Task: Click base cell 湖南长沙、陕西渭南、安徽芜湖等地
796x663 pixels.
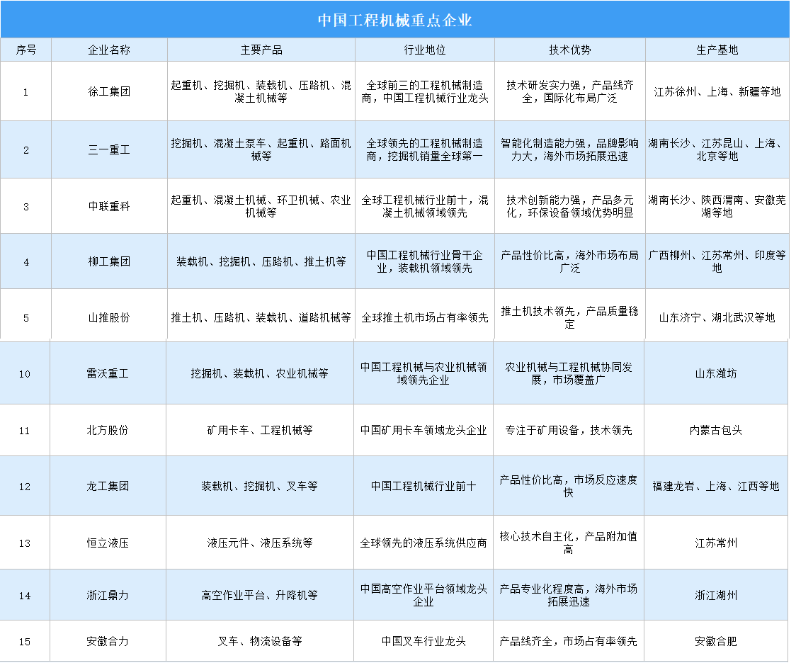Action: [x=717, y=206]
